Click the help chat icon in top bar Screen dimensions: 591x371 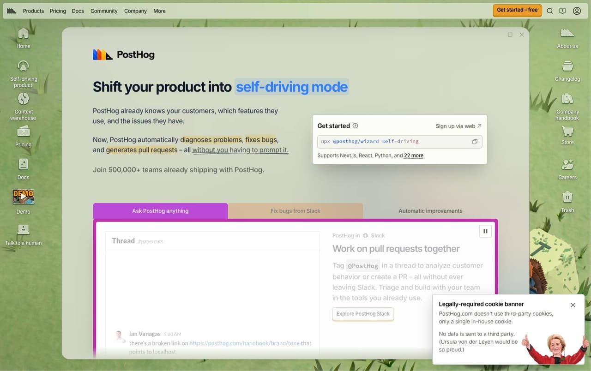562,11
